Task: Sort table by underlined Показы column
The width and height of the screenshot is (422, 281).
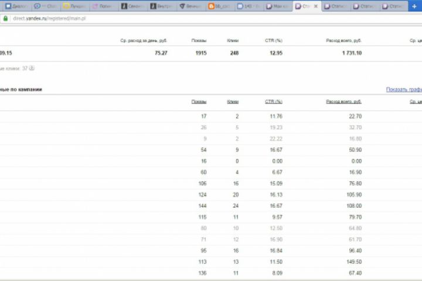Action: click(199, 102)
